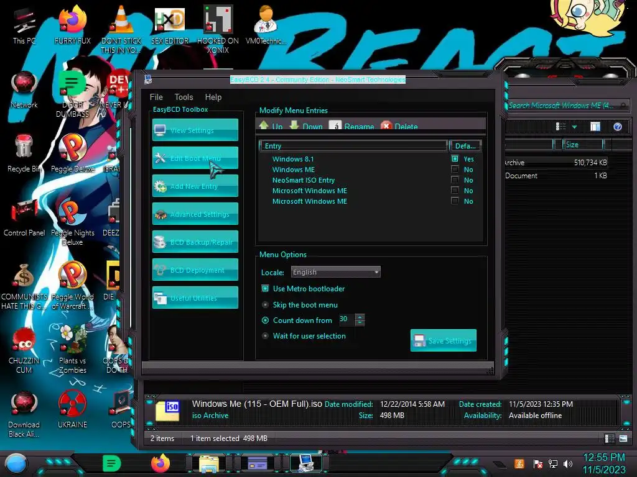Screen dimensions: 637x477
Task: Open the Recycle Bin desktop icon
Action: pos(24,153)
